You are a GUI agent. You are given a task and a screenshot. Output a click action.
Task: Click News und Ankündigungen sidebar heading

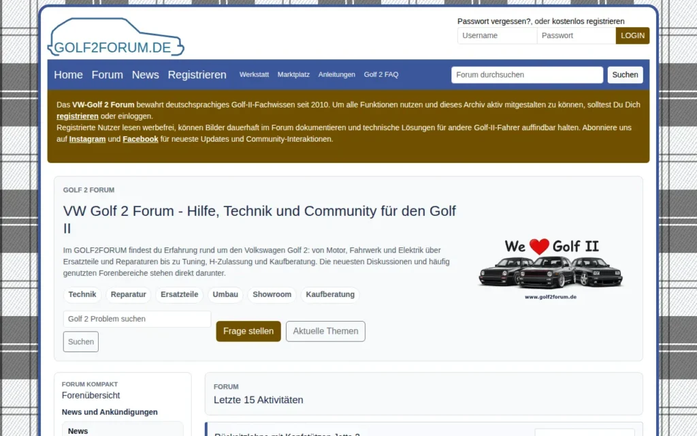(110, 412)
